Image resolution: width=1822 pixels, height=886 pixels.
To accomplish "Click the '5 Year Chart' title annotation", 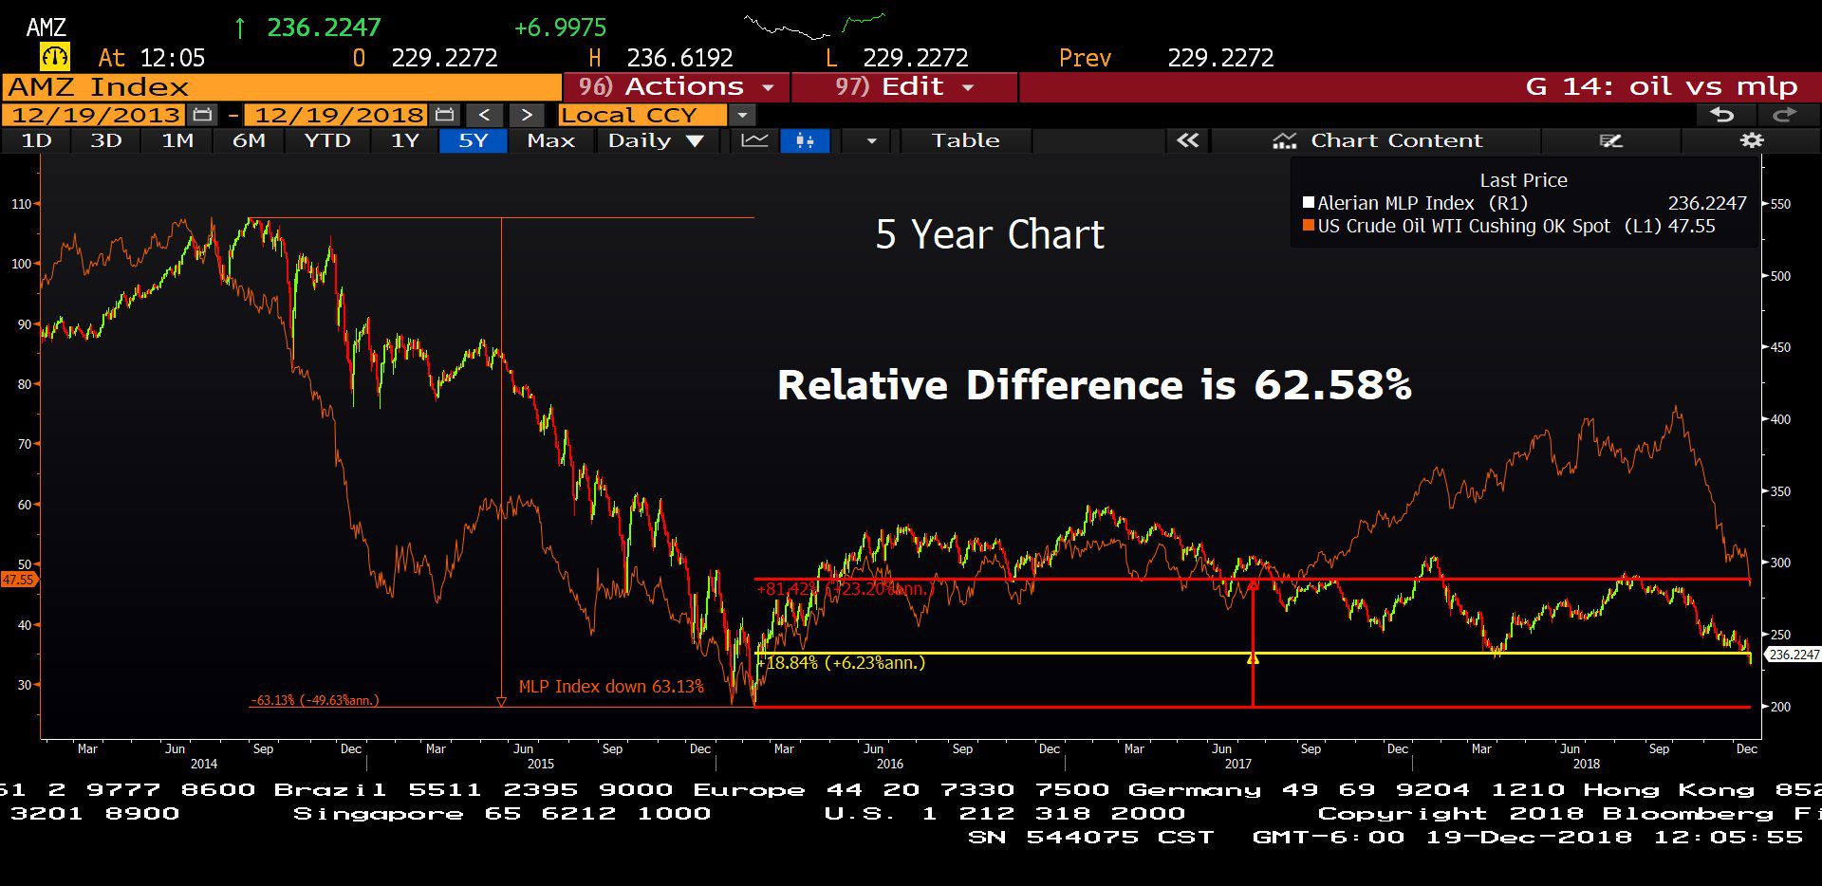I will point(990,234).
